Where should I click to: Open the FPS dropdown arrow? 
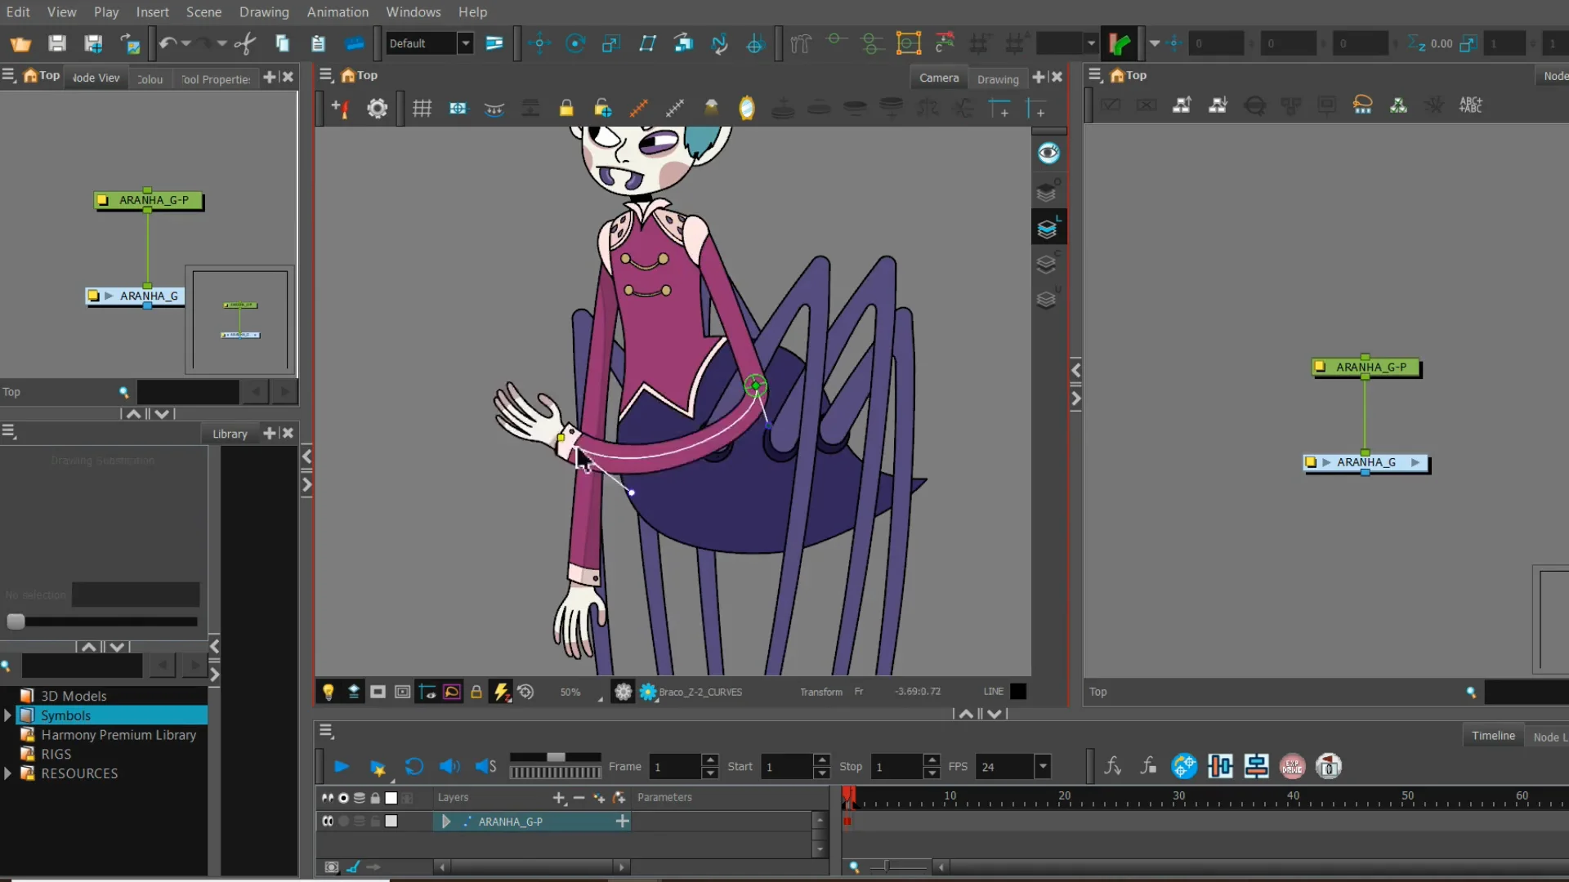point(1043,766)
